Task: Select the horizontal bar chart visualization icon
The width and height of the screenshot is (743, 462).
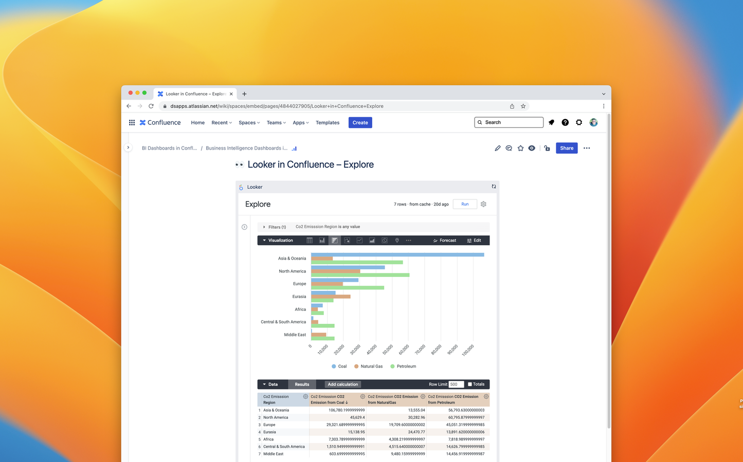Action: (334, 241)
